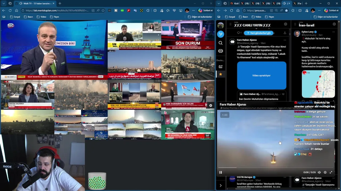The height and width of the screenshot is (191, 341).
Task: Open the add deck icon
Action: pos(221,67)
